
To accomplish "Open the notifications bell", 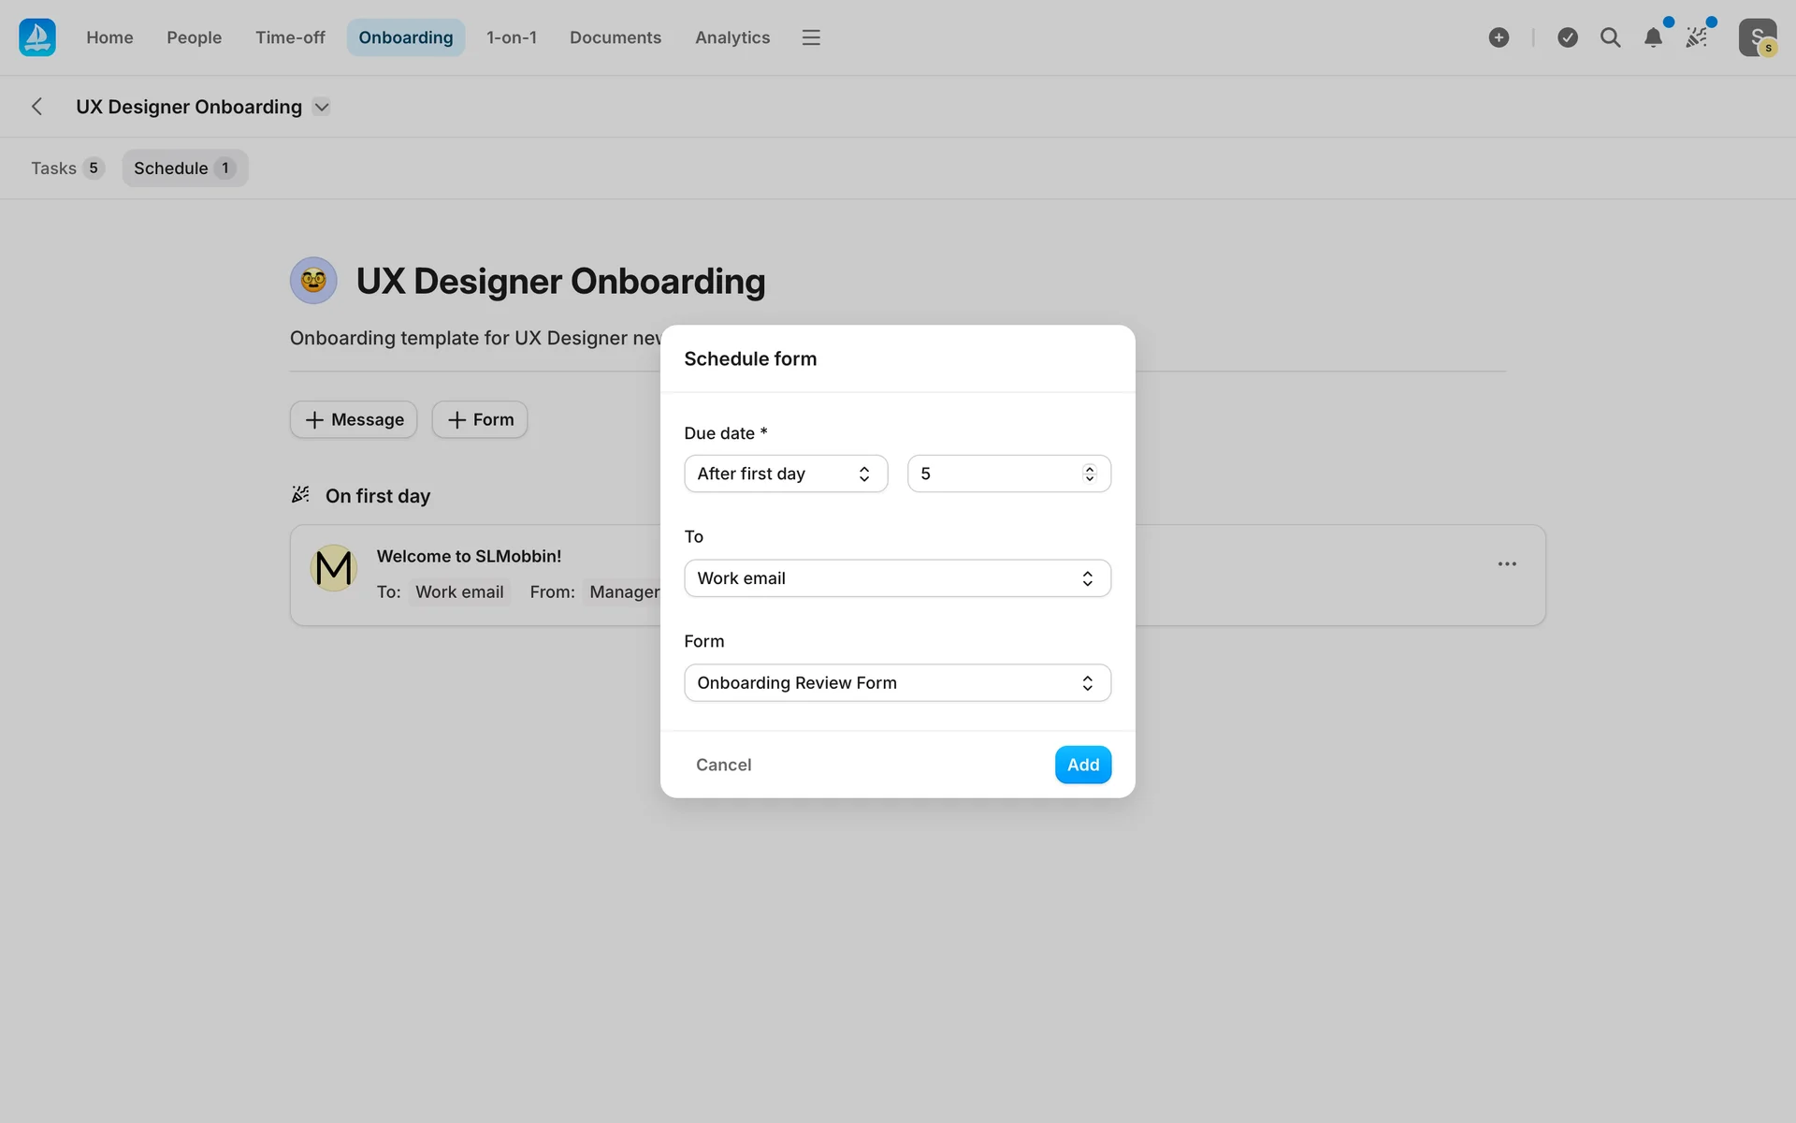I will pos(1653,37).
